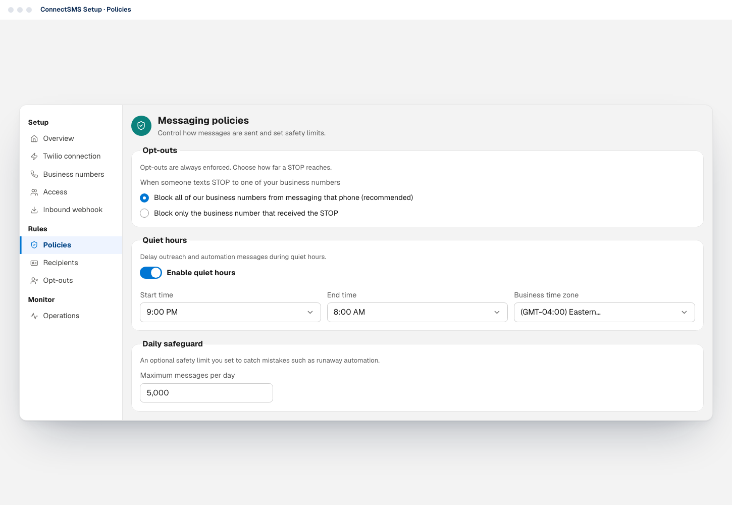Click the Operations activity pulse icon
The width and height of the screenshot is (732, 505).
34,316
